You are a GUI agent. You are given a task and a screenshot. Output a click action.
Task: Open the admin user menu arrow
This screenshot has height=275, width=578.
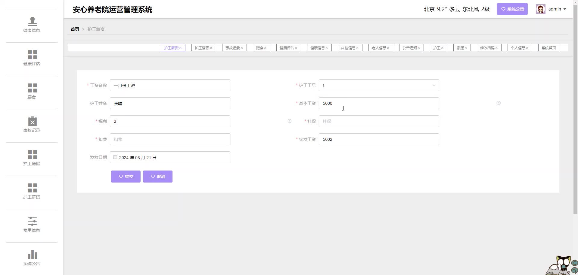[565, 9]
